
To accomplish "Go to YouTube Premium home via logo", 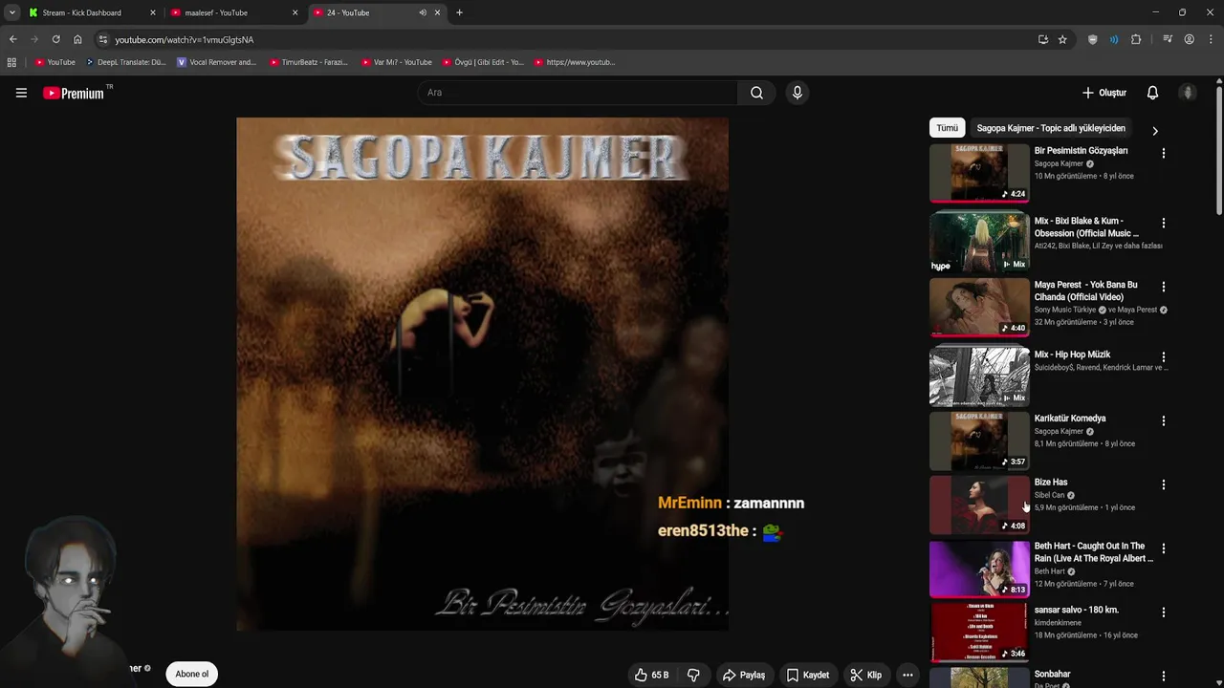I will click(74, 93).
